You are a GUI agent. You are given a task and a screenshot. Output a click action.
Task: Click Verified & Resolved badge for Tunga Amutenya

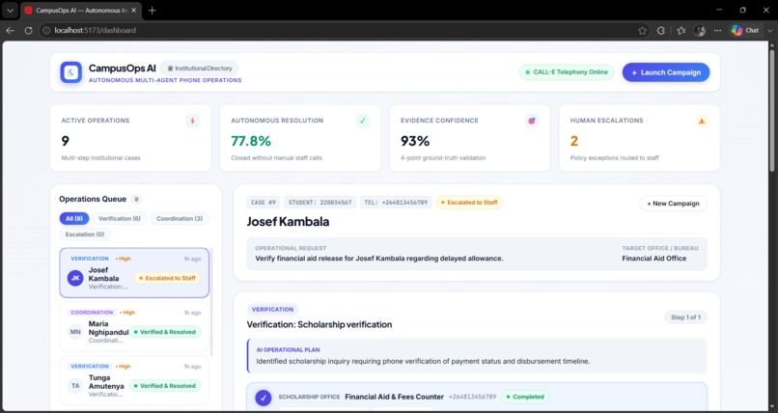165,386
